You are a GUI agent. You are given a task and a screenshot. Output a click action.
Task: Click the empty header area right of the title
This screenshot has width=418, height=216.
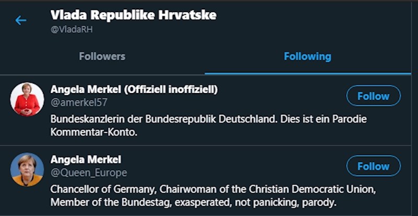[x=313, y=21]
